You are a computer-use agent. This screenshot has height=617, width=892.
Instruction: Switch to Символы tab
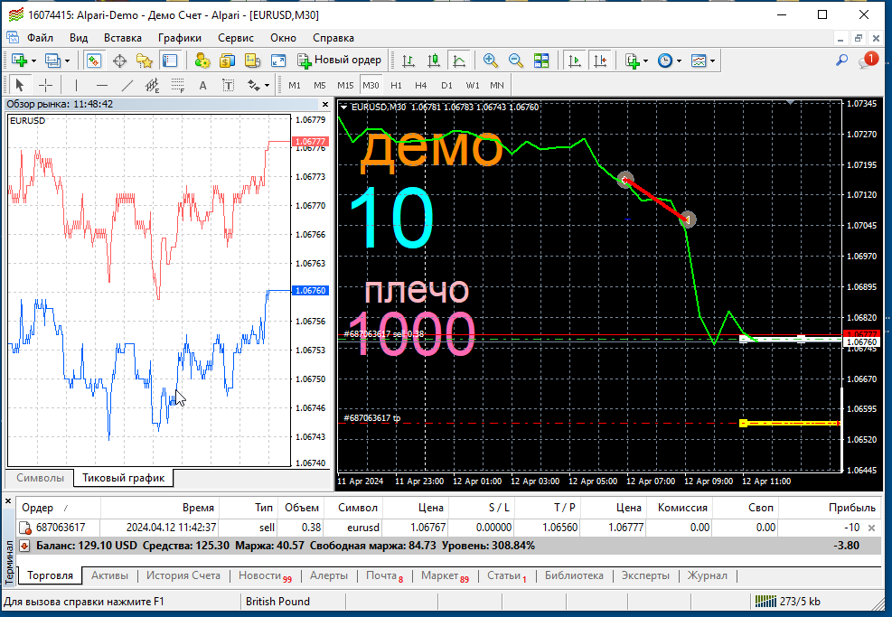(x=40, y=478)
